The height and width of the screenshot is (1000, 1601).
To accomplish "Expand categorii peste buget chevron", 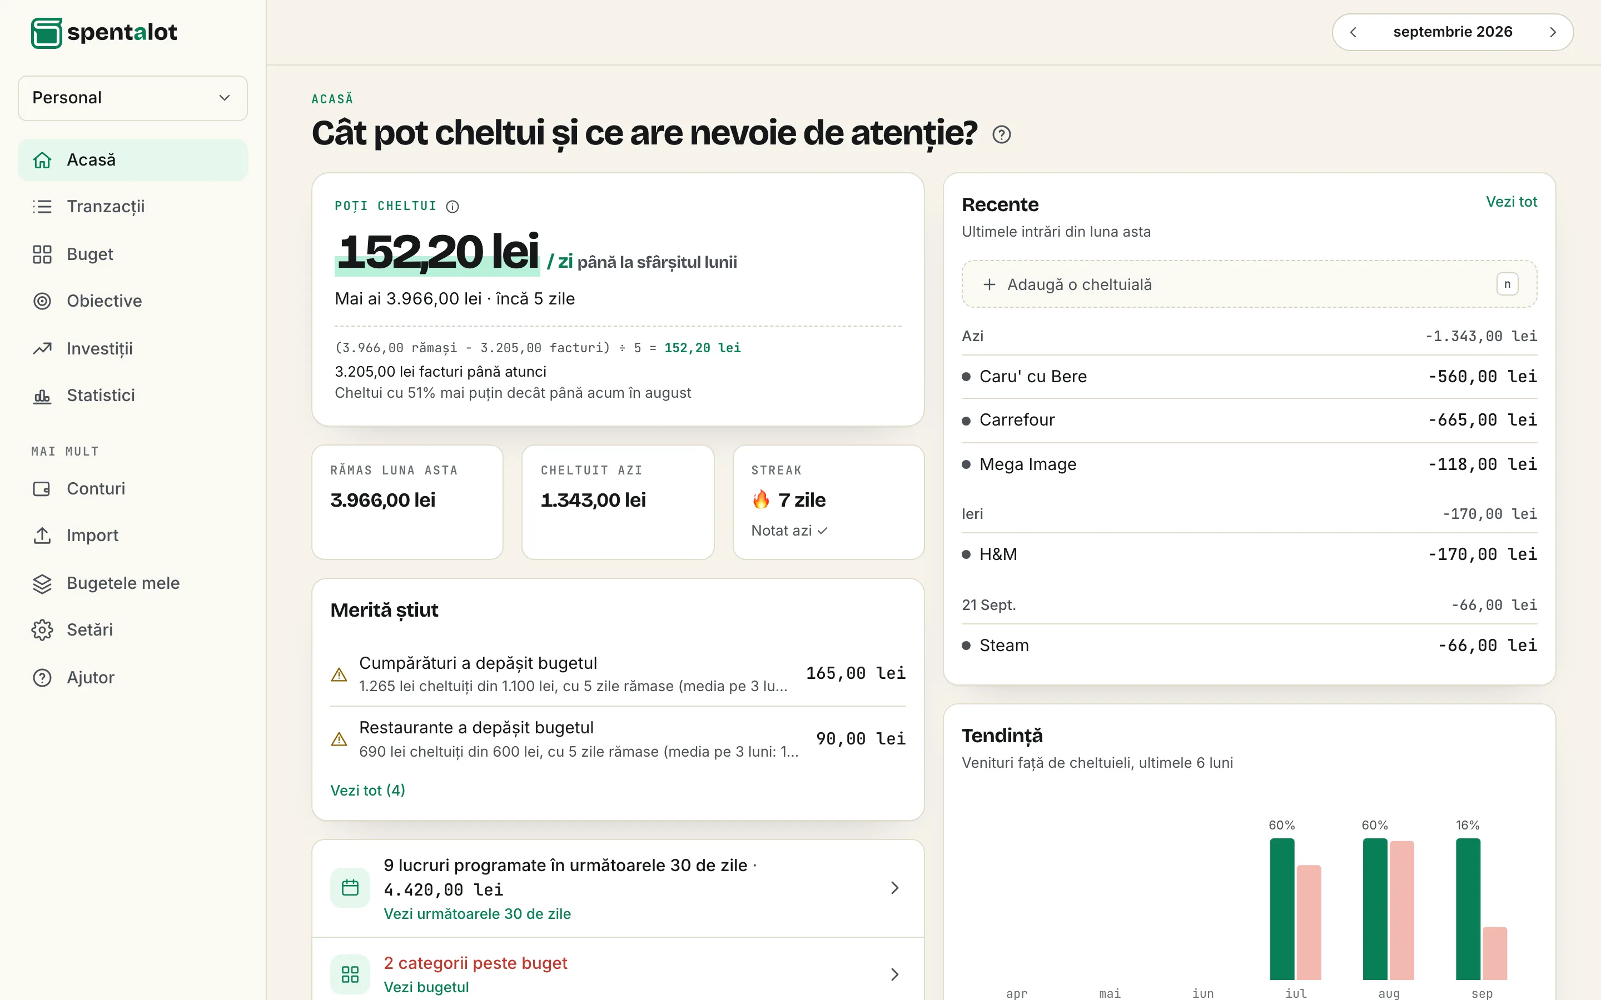I will click(894, 974).
